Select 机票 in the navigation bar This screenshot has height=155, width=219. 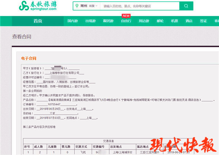[x=174, y=21]
